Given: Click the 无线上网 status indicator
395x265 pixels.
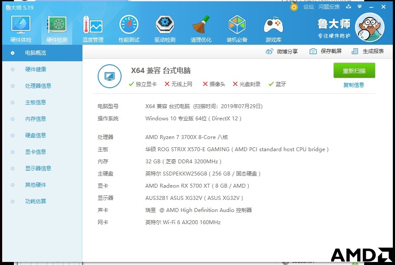Looking at the screenshot, I should pos(178,84).
